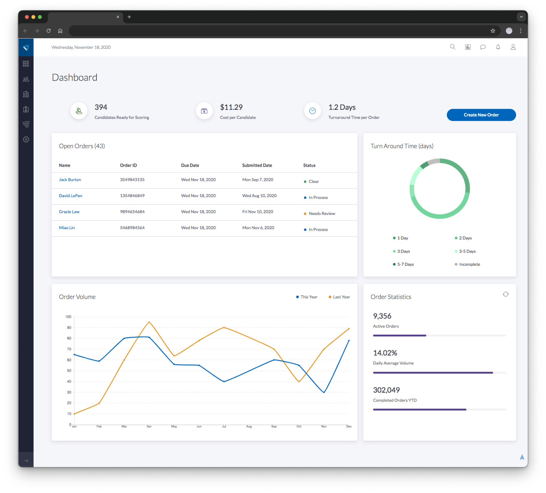Sort by the Due Date column header
Image resolution: width=546 pixels, height=493 pixels.
pyautogui.click(x=190, y=165)
